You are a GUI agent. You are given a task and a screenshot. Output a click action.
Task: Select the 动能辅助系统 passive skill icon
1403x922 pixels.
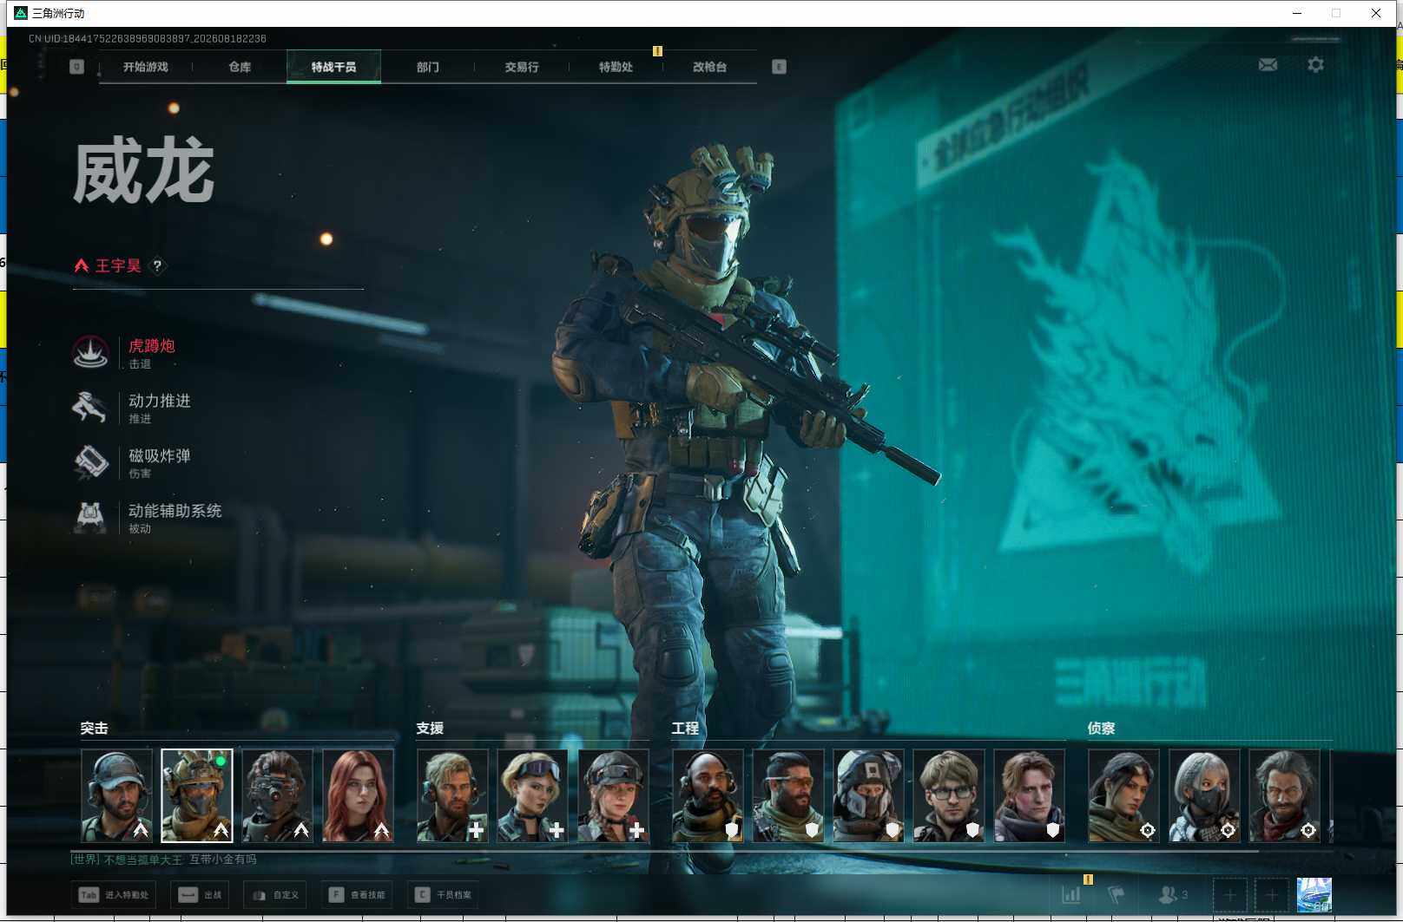coord(90,517)
